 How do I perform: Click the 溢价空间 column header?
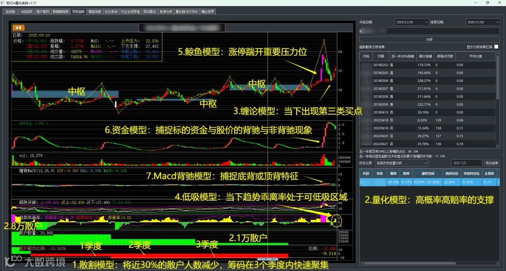428,173
